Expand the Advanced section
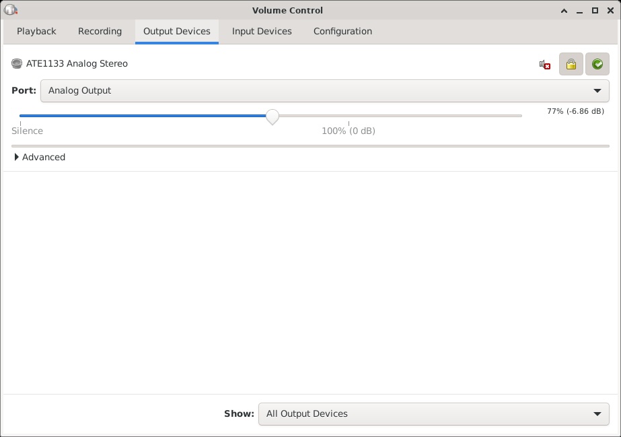 [40, 158]
